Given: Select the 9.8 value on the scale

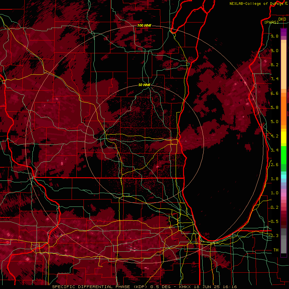Looking at the screenshot, I should point(275,36).
